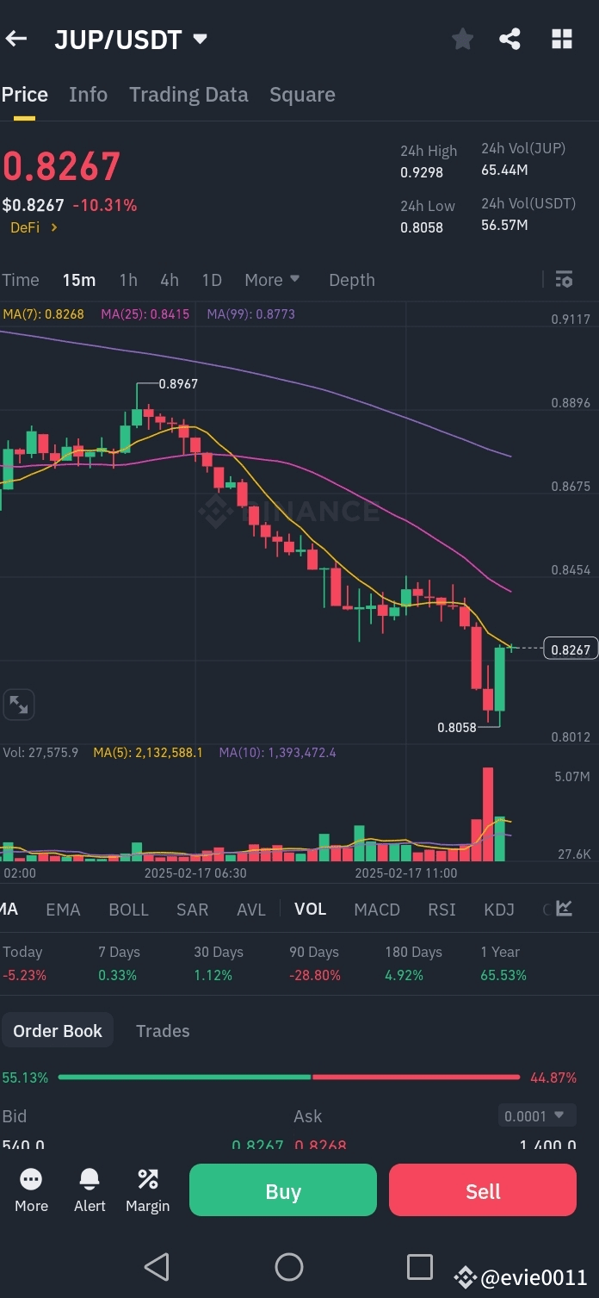599x1298 pixels.
Task: Open chart indicator settings icon
Action: pyautogui.click(x=564, y=279)
